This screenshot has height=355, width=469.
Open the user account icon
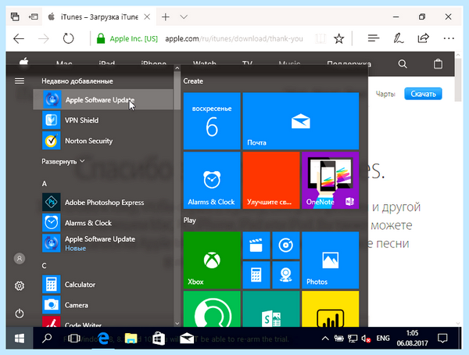coord(20,258)
